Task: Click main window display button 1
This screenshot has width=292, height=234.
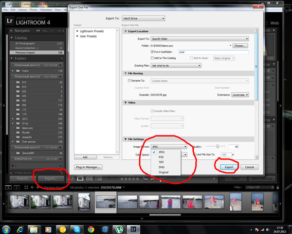Action: 8,187
